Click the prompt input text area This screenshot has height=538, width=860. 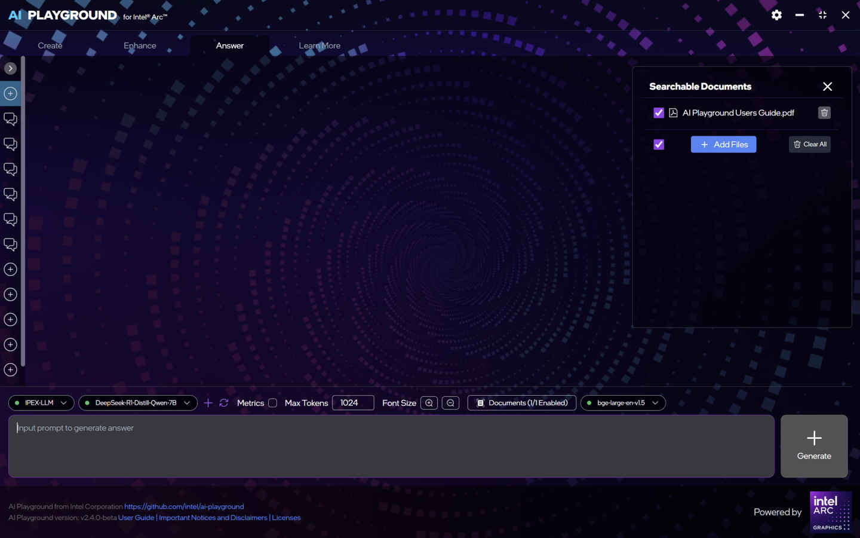pyautogui.click(x=391, y=446)
